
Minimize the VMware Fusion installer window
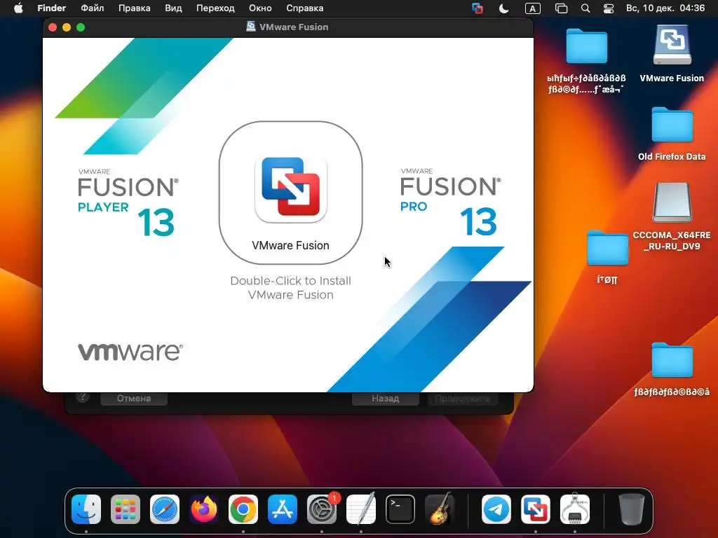tap(67, 27)
